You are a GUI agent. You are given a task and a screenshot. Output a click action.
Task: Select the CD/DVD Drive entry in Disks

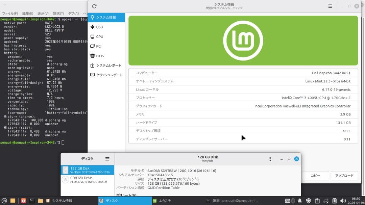[88, 180]
